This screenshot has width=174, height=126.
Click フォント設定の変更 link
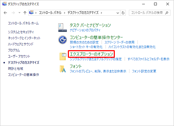coord(144,71)
